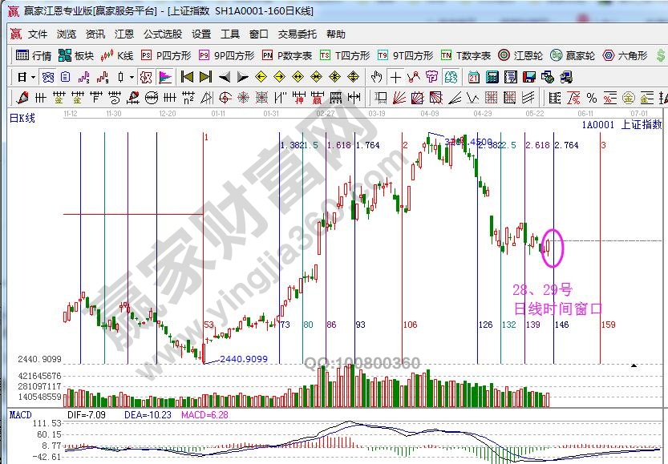
Task: Click the 板块 sector toolbar button
Action: point(77,55)
